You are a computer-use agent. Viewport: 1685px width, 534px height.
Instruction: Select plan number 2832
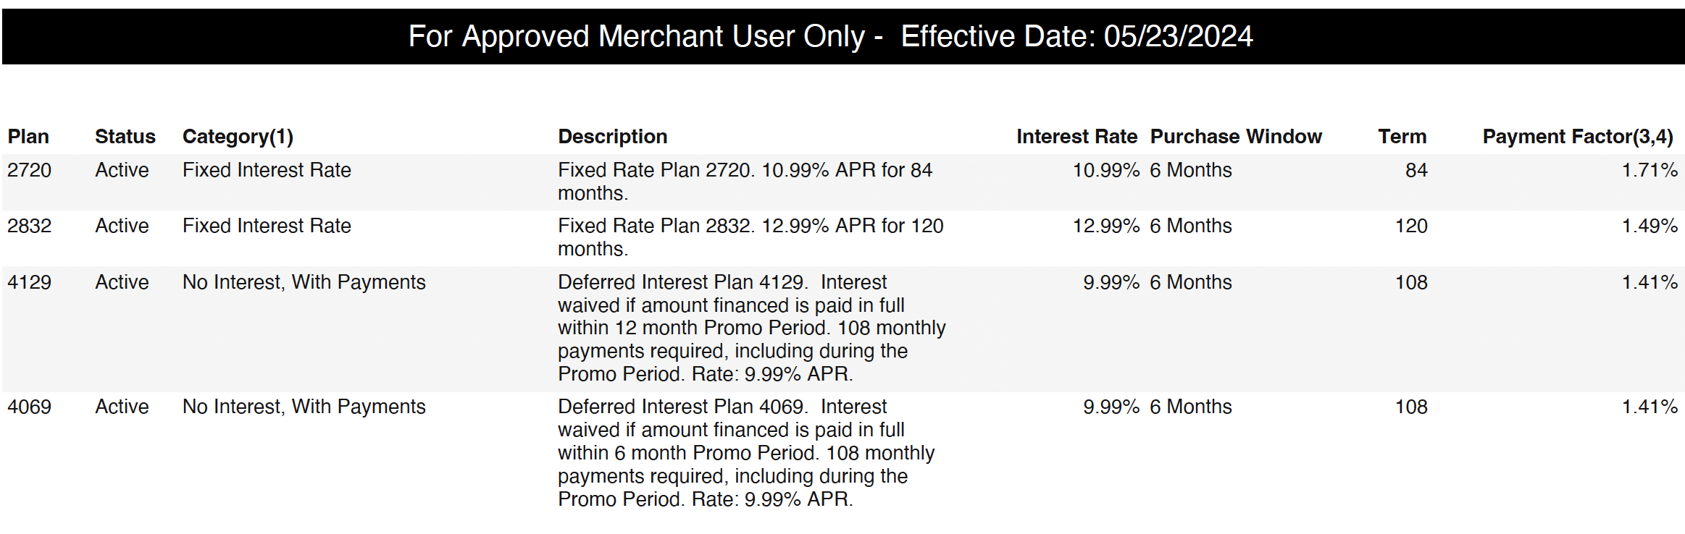(30, 226)
